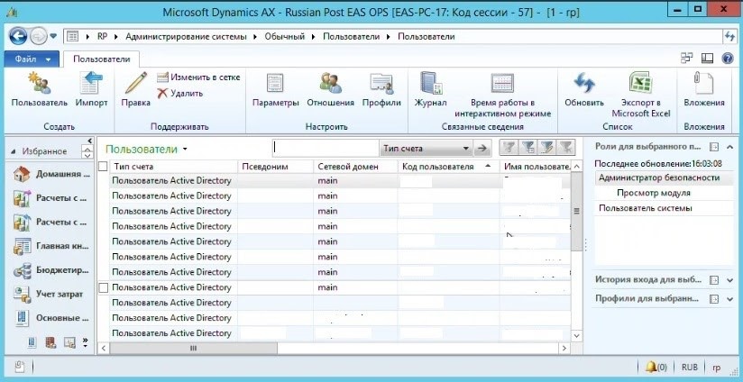
Task: Open the Домашняя module in navigation pane
Action: click(x=50, y=174)
